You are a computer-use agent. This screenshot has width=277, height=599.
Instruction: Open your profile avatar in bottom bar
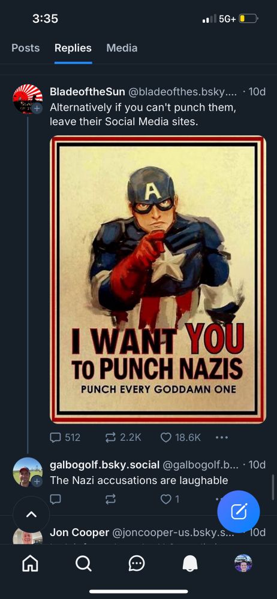tap(243, 563)
